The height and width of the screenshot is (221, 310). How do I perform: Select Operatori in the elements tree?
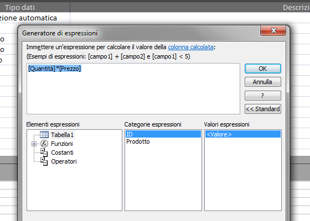(x=64, y=161)
